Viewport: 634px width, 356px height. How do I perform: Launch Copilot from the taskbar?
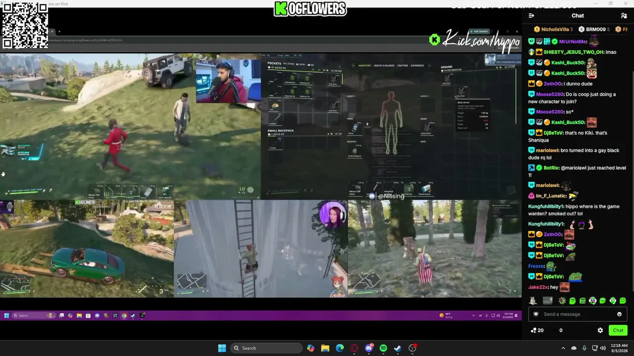click(311, 348)
